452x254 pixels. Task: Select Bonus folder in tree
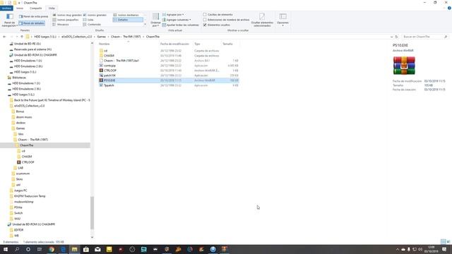pos(20,111)
